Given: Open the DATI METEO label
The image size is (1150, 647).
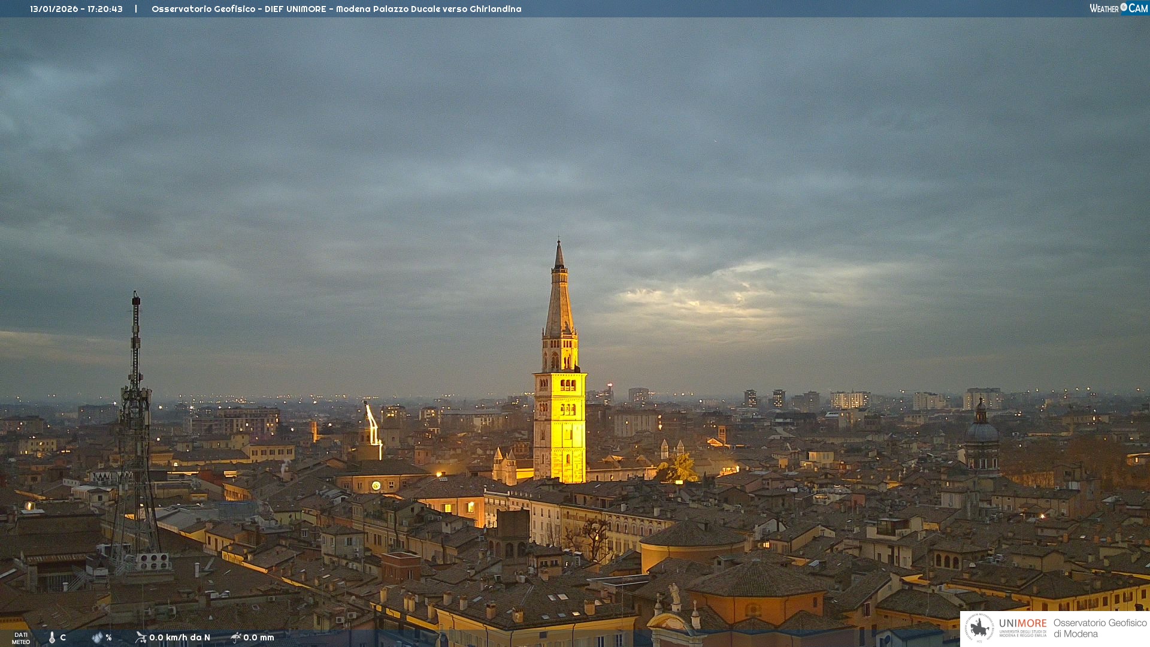Looking at the screenshot, I should pos(21,638).
